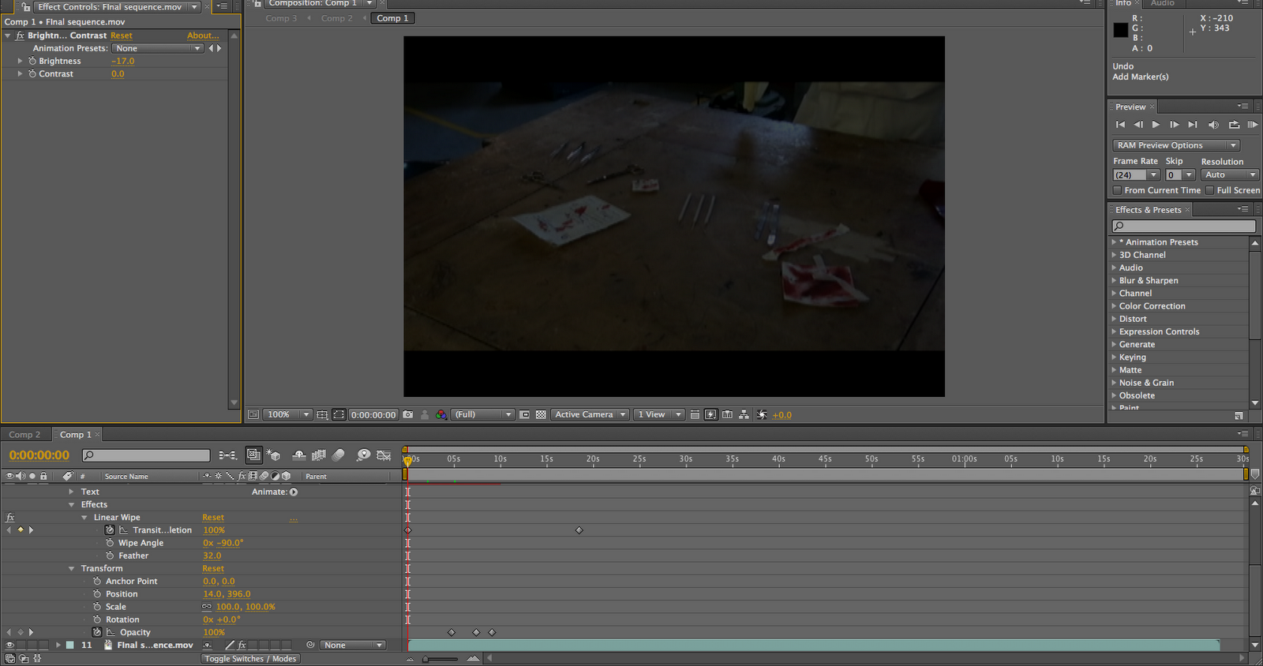Open Composition Mini-Flowchart in timeline
This screenshot has width=1263, height=666.
point(227,455)
